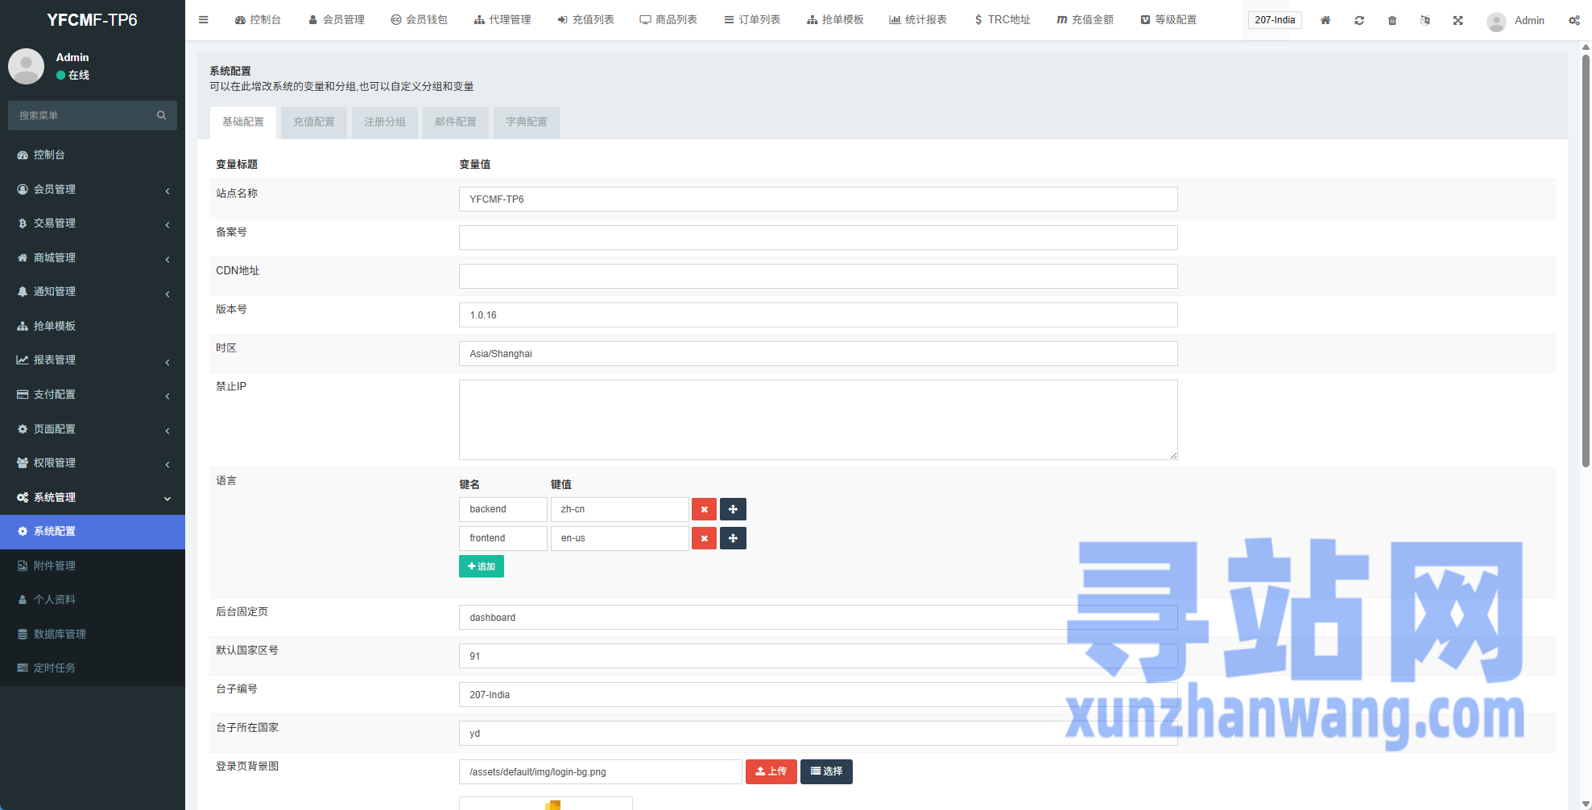
Task: Open 充值列表 in top navigation
Action: [585, 20]
